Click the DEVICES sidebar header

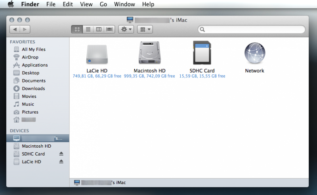19,131
